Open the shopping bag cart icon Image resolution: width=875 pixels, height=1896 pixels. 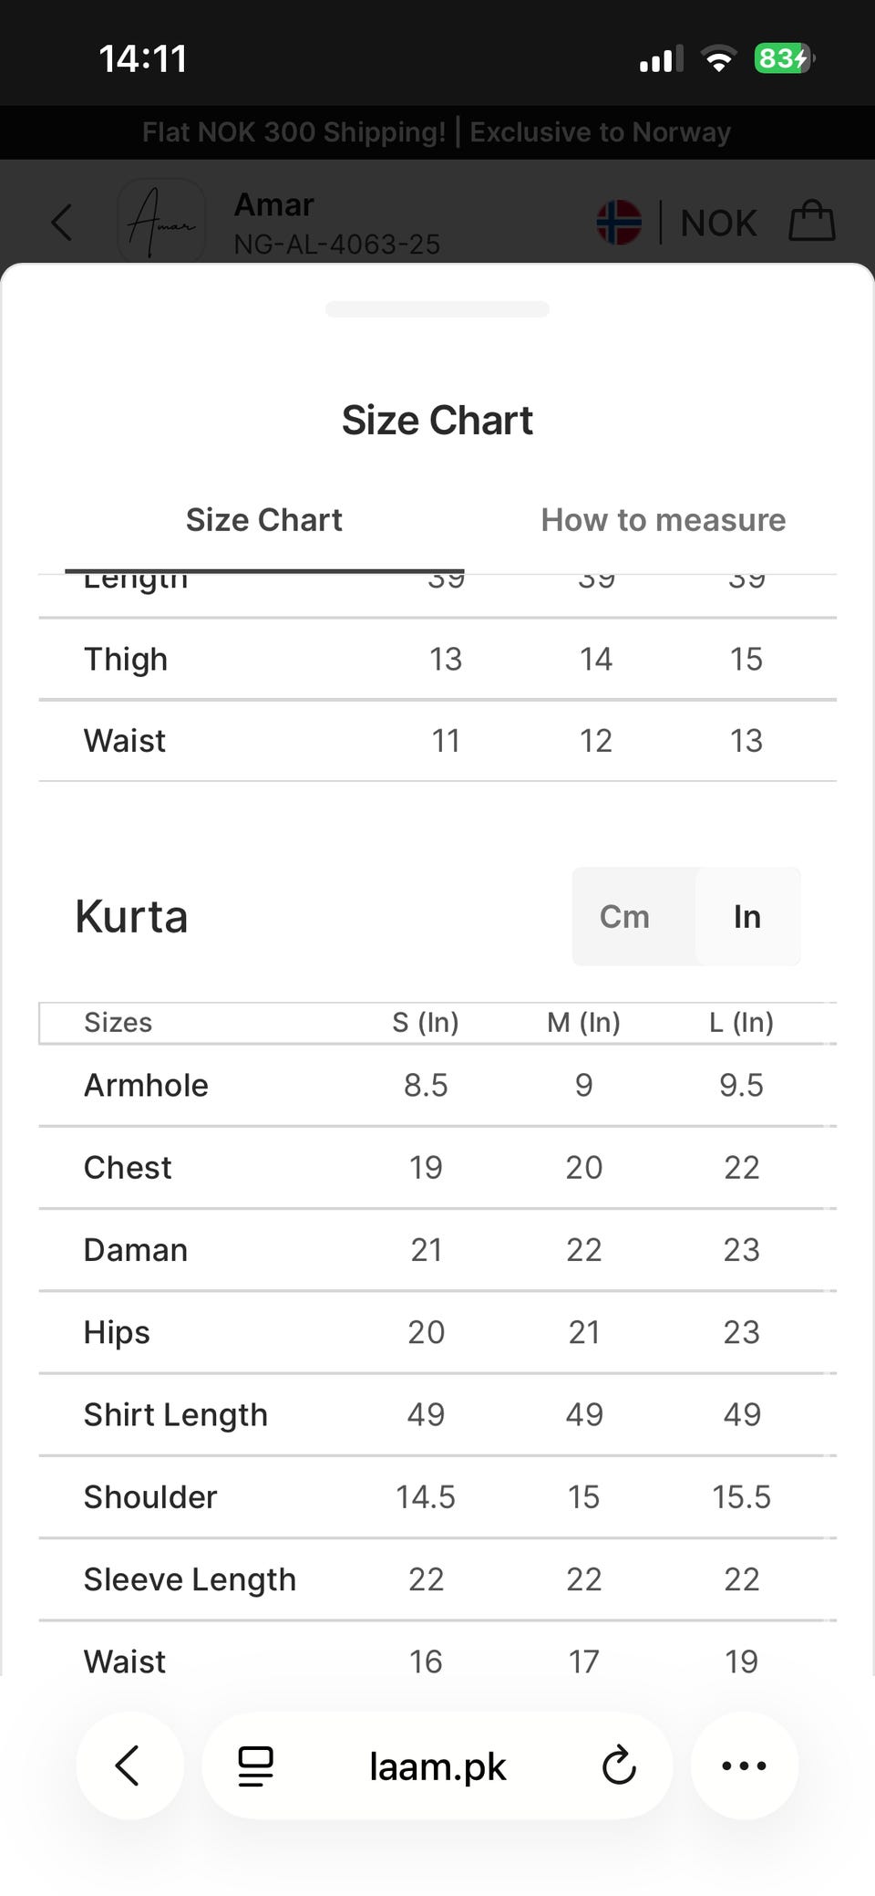click(812, 221)
